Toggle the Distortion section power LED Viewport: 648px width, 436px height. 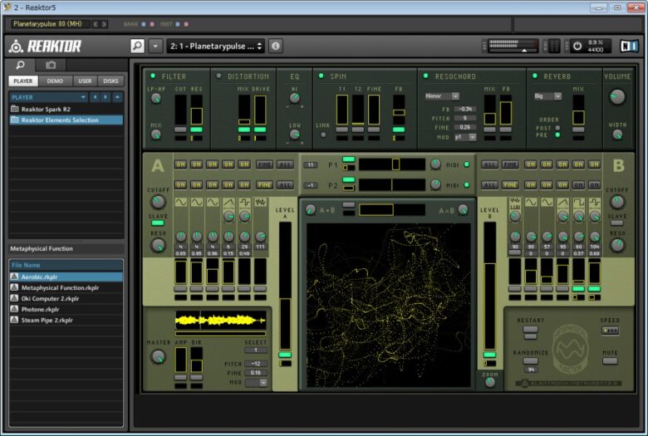[x=219, y=76]
